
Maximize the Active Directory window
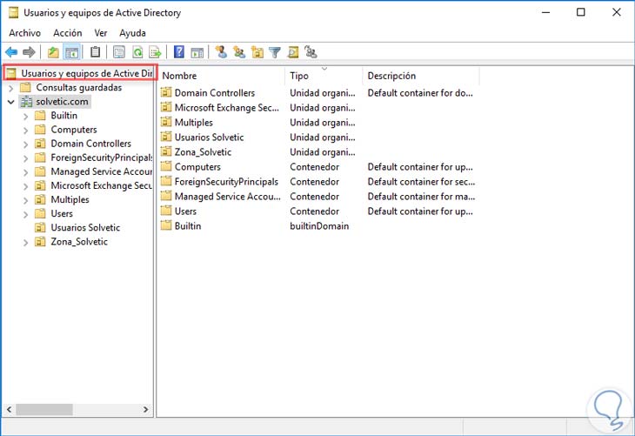point(581,12)
